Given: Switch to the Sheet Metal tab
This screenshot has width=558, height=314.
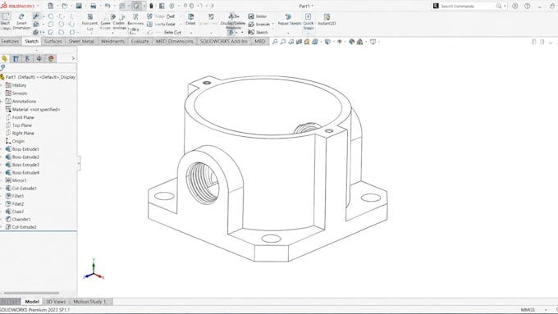Looking at the screenshot, I should (81, 41).
